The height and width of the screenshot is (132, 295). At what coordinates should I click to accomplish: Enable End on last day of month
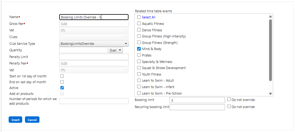[62, 82]
